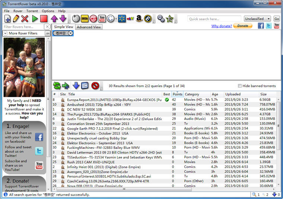Open Twitter icon in top right
283x199 pixels.
point(269,26)
